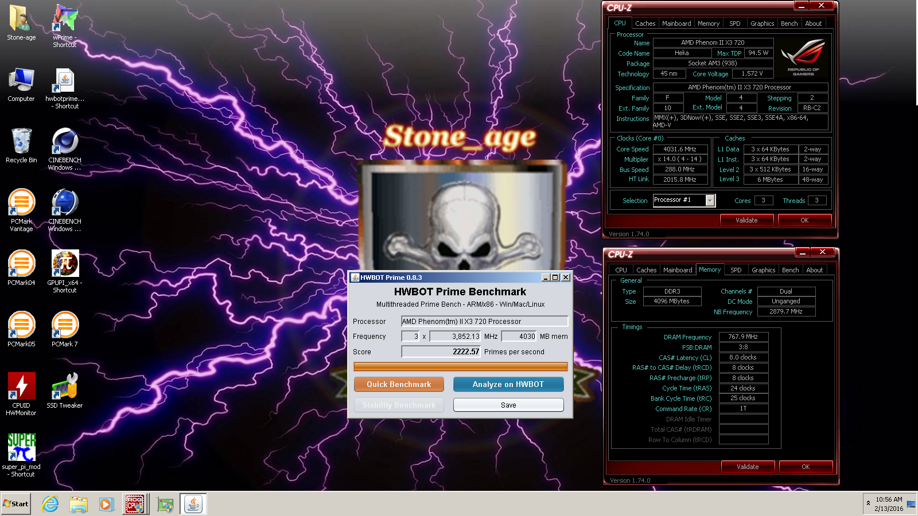Launch the GPUPI_x64 shortcut
Viewport: 918px width, 516px height.
[x=65, y=272]
